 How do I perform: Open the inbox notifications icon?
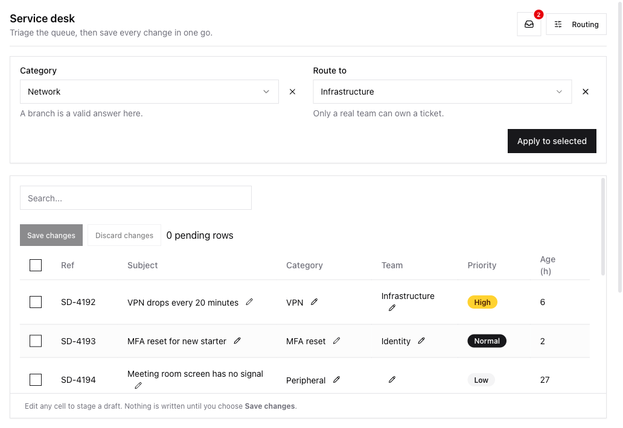pos(529,25)
